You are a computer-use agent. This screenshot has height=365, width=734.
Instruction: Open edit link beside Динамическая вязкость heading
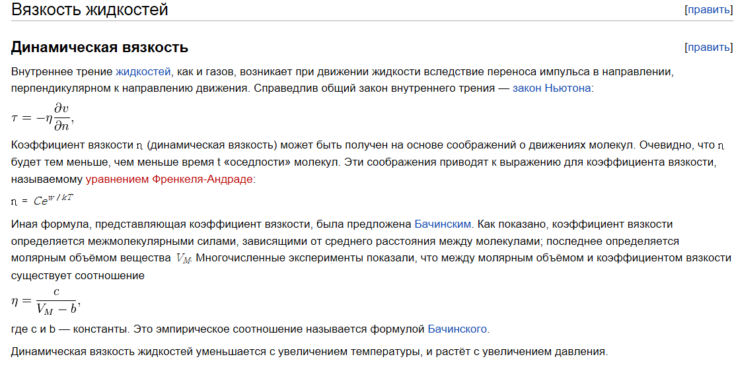709,48
